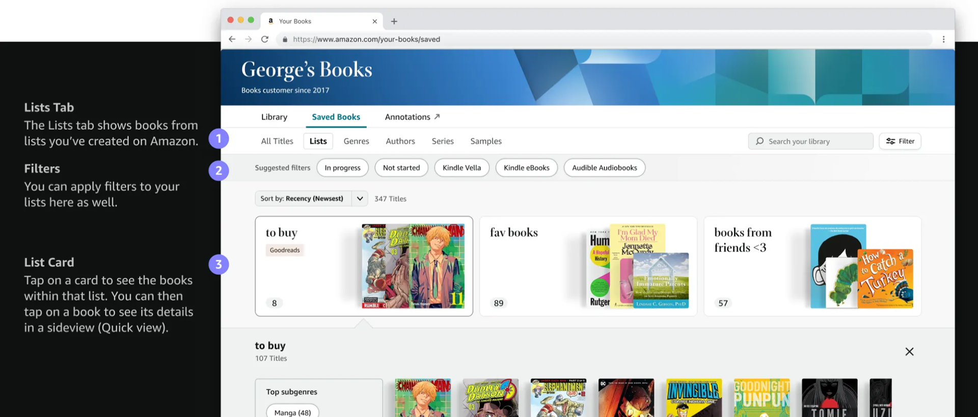The image size is (978, 417).
Task: Open the Elephantmen book cover
Action: coord(558,398)
